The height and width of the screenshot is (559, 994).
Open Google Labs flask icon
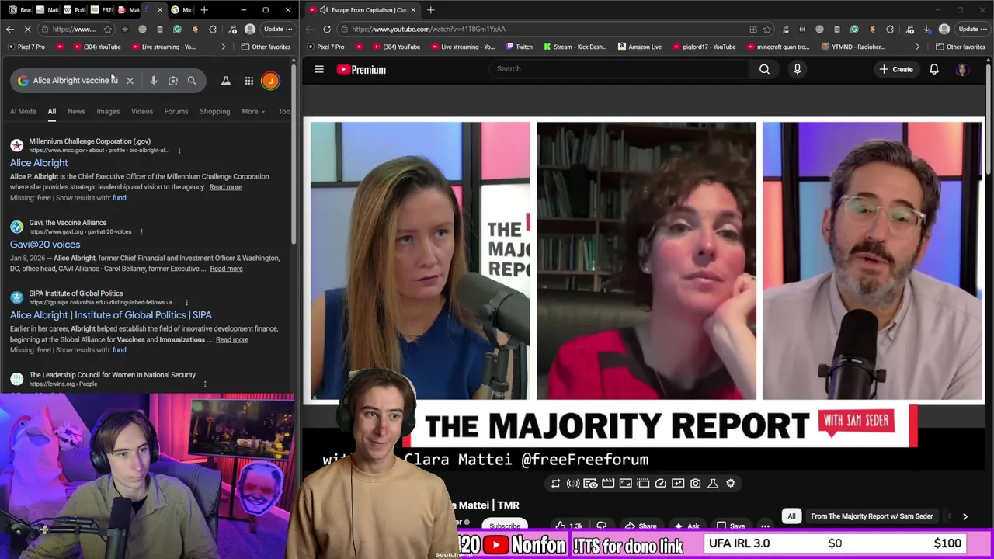pos(226,81)
